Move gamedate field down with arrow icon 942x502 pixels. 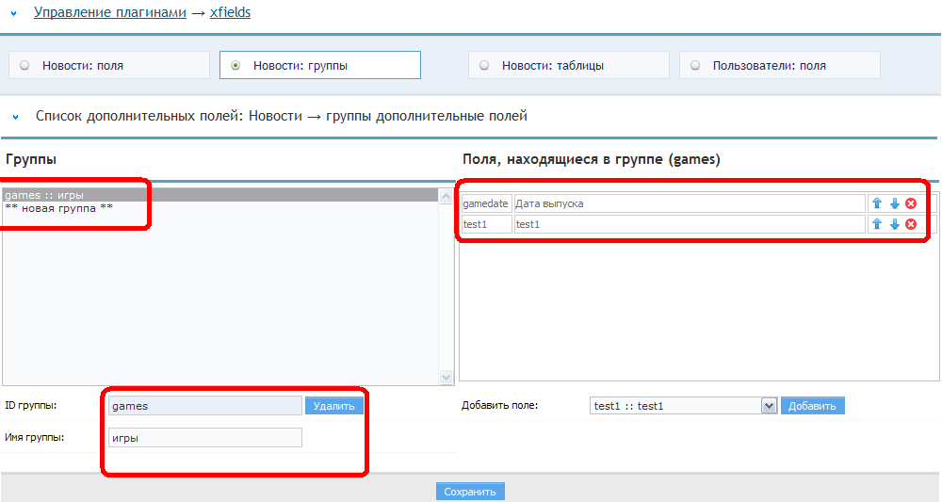[x=894, y=203]
